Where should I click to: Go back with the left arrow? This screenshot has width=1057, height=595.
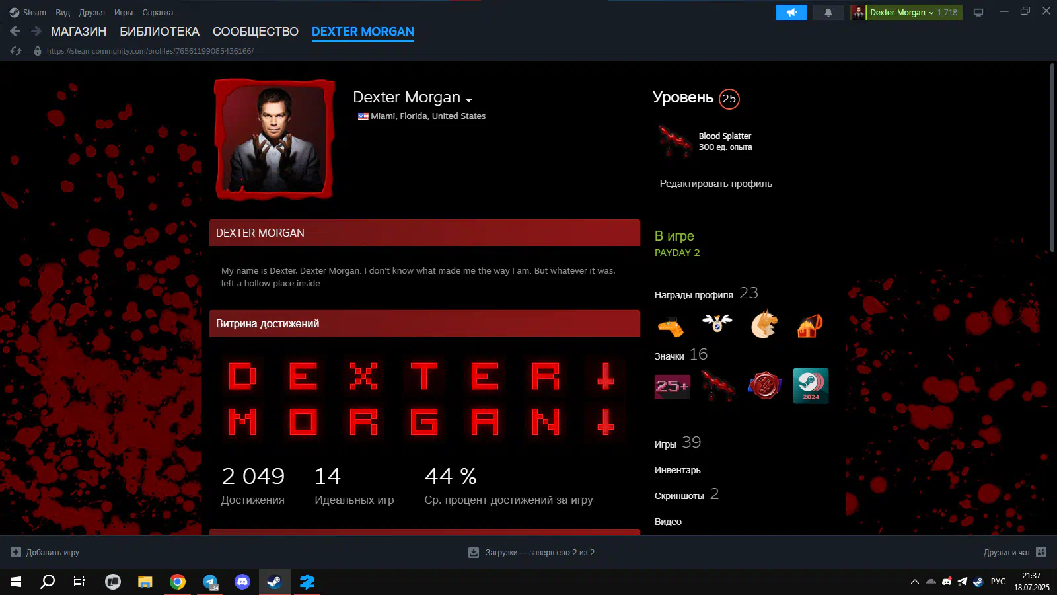tap(15, 31)
